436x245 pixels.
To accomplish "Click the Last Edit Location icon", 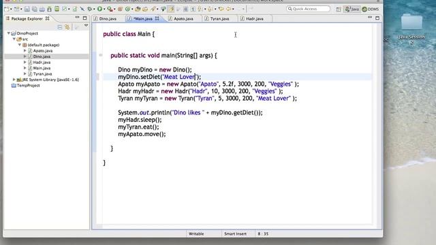I will (x=221, y=9).
